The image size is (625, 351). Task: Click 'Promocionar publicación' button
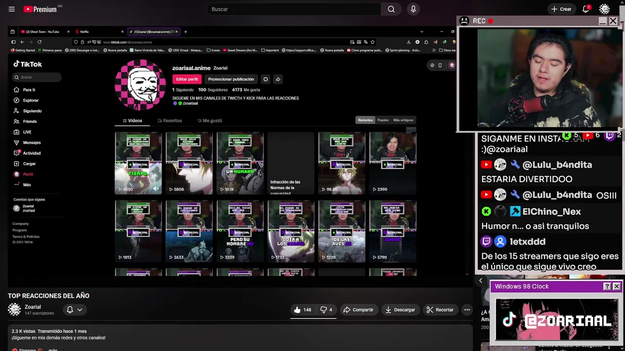click(231, 79)
